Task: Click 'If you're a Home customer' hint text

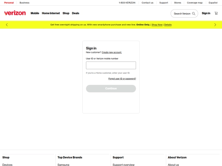Action: tap(108, 73)
